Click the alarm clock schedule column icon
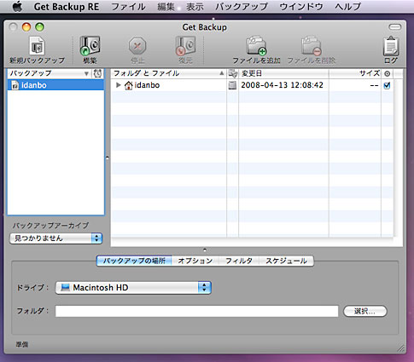Screen dimensions: 414x362 pyautogui.click(x=97, y=73)
